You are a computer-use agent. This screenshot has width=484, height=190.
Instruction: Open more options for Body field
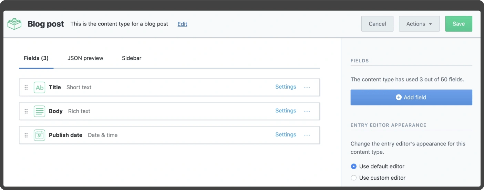[x=307, y=111]
